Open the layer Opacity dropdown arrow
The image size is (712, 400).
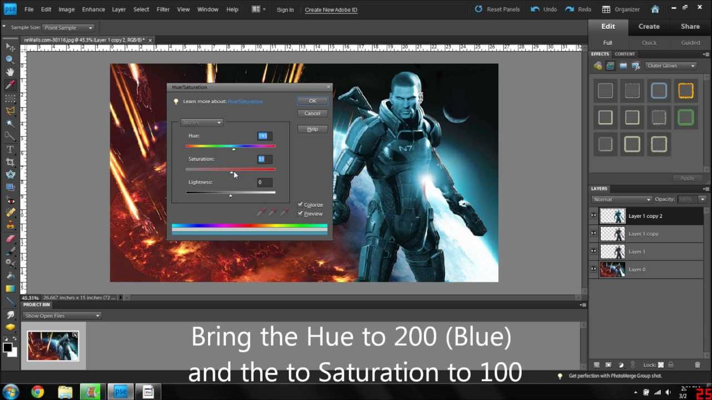(703, 199)
